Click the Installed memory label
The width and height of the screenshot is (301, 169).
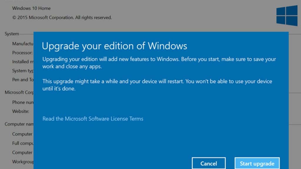click(23, 62)
